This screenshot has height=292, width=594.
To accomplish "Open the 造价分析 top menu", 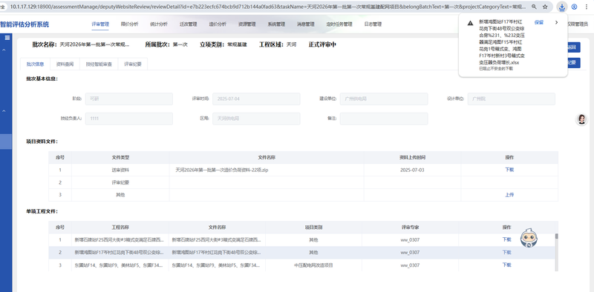I will (x=218, y=24).
